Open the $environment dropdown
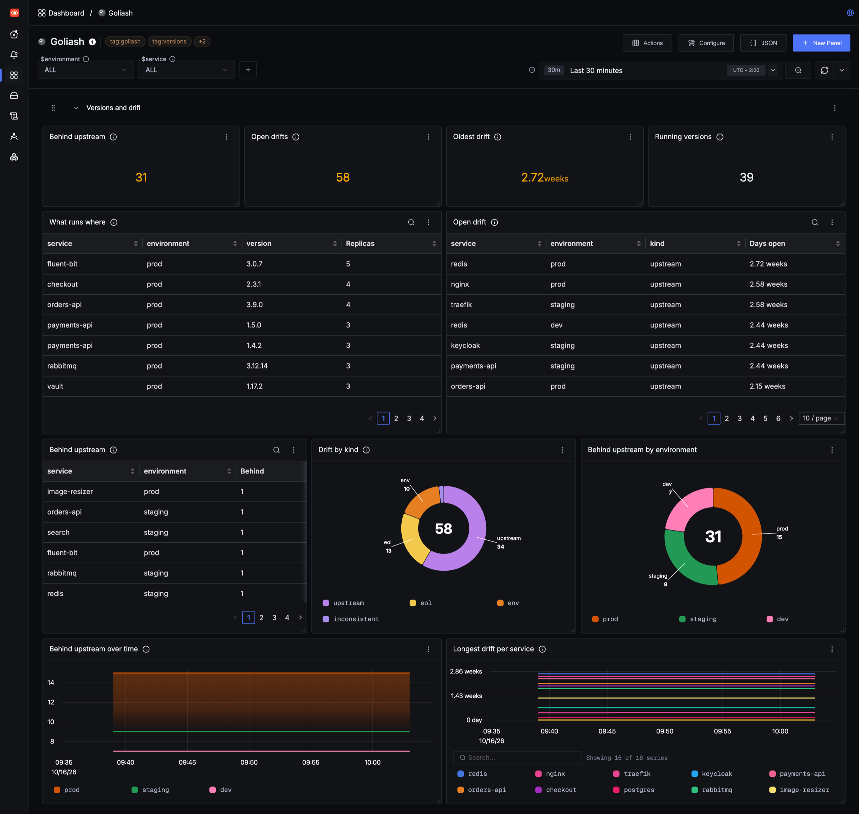The width and height of the screenshot is (859, 814). [86, 70]
